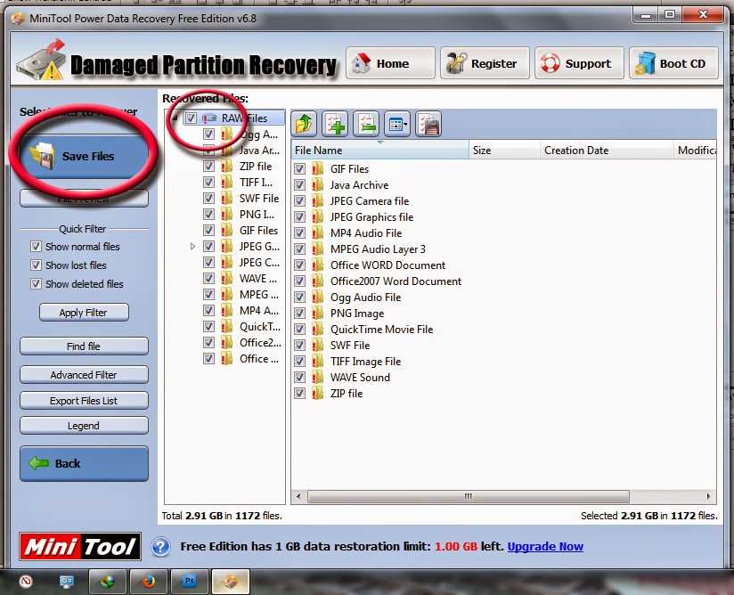734x595 pixels.
Task: Select JPEG Graphics file row
Action: 371,216
